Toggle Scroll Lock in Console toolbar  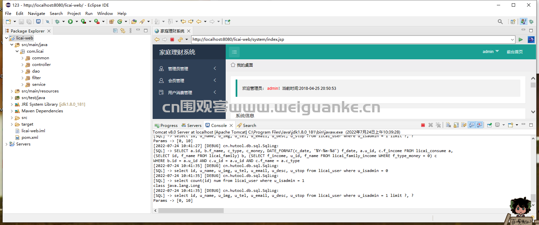(456, 125)
